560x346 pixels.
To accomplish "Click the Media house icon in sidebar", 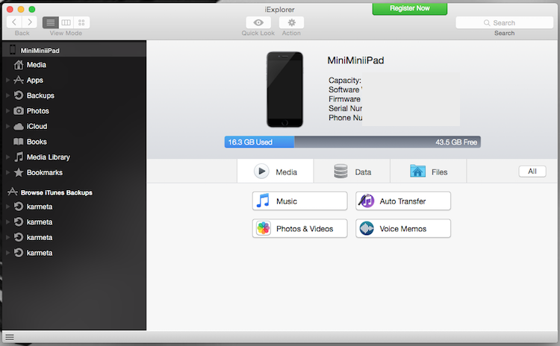I will click(19, 65).
